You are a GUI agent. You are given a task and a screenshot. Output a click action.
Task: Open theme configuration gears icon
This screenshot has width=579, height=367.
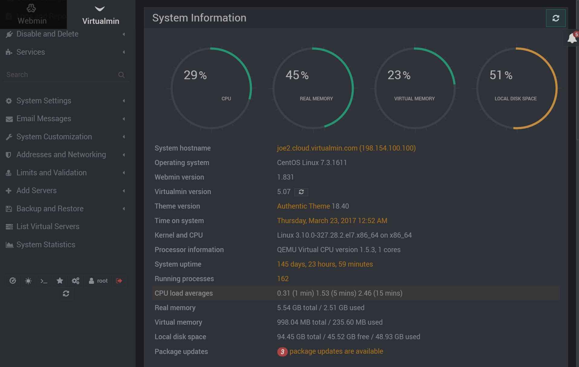tap(76, 281)
